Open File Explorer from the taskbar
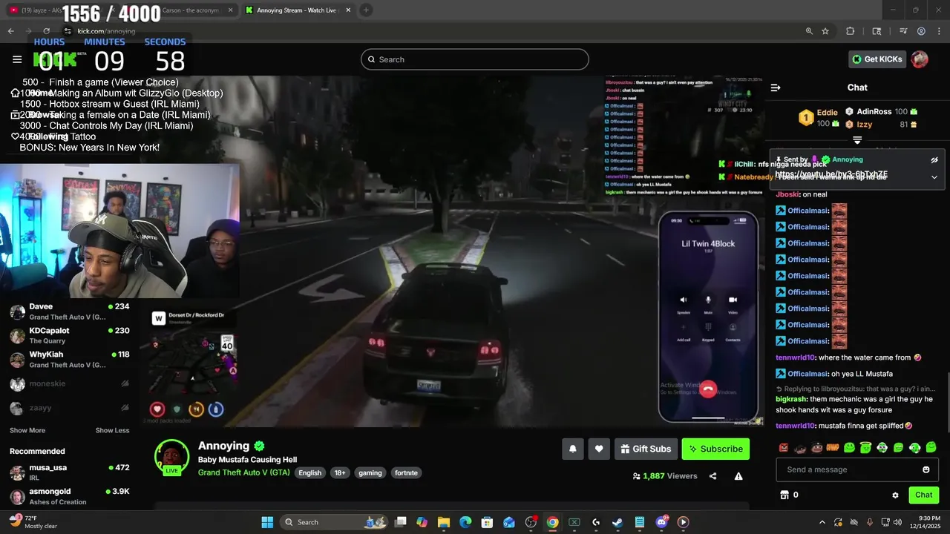The image size is (950, 534). 444,522
